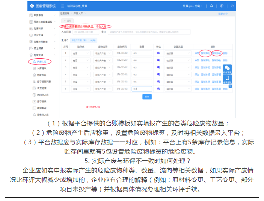Expand the 危废转移 sidebar section
264x201 pixels.
click(x=42, y=28)
